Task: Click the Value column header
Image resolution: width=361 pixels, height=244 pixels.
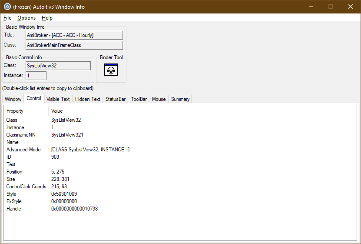Action: point(179,111)
